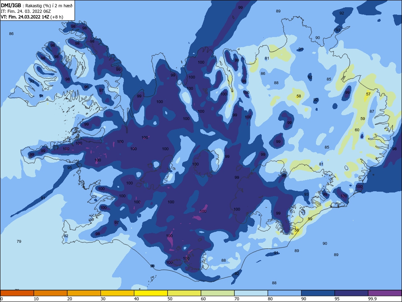This screenshot has height=302, width=402.
Task: Click the value 82 on the Reykjanes peninsula
Action: pos(66,236)
